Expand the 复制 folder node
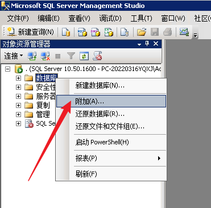Viewport: 211px width, 208px height. [18, 105]
